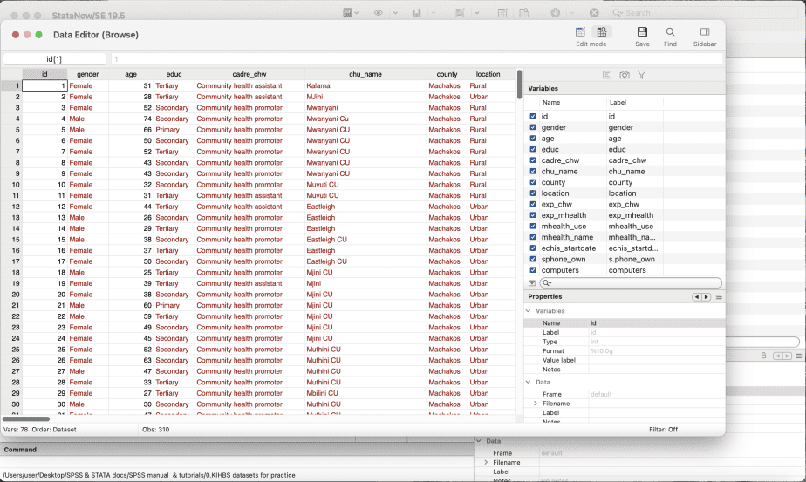Open the Properties panel hamburger menu
The image size is (806, 482).
pyautogui.click(x=719, y=297)
